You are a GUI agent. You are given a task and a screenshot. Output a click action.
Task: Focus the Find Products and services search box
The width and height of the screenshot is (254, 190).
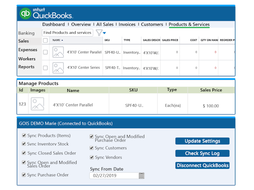(67, 33)
